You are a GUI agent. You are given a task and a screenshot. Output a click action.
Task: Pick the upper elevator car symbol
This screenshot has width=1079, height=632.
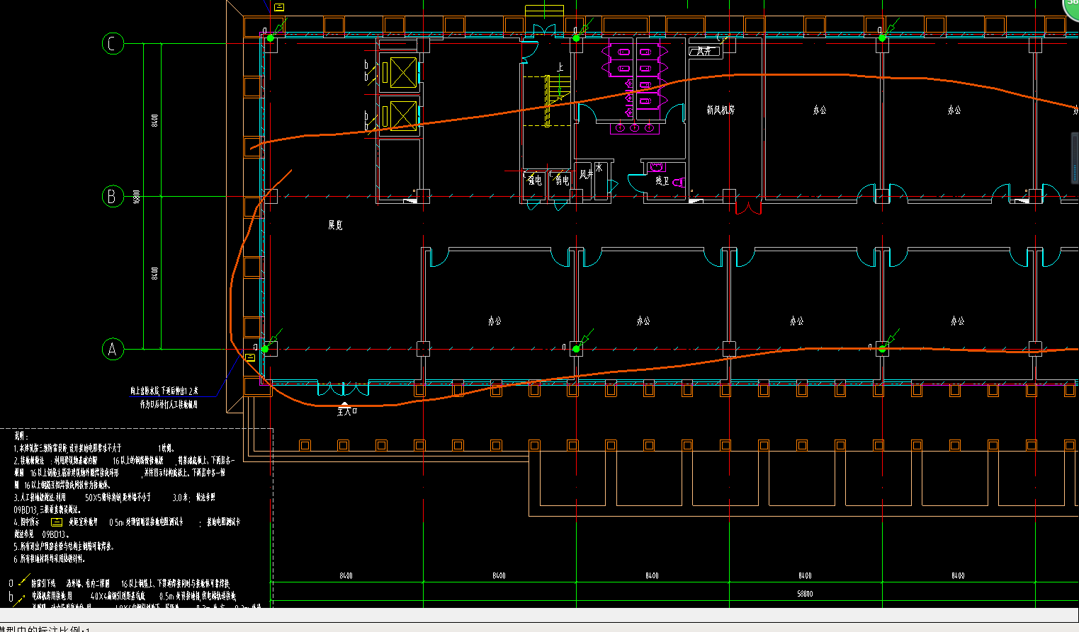point(402,72)
